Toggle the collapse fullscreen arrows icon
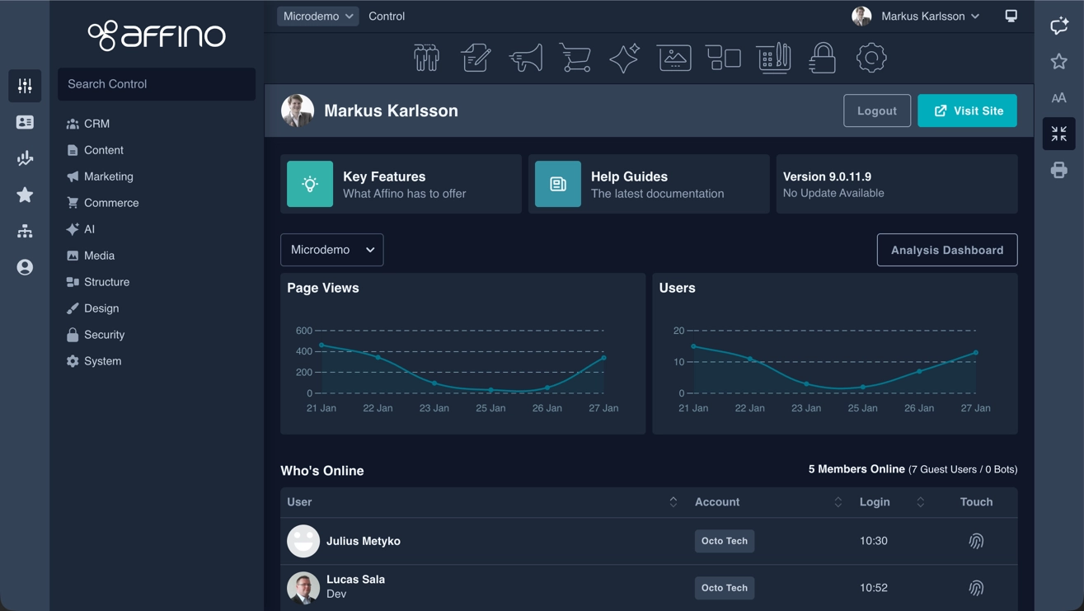Image resolution: width=1084 pixels, height=611 pixels. tap(1058, 134)
